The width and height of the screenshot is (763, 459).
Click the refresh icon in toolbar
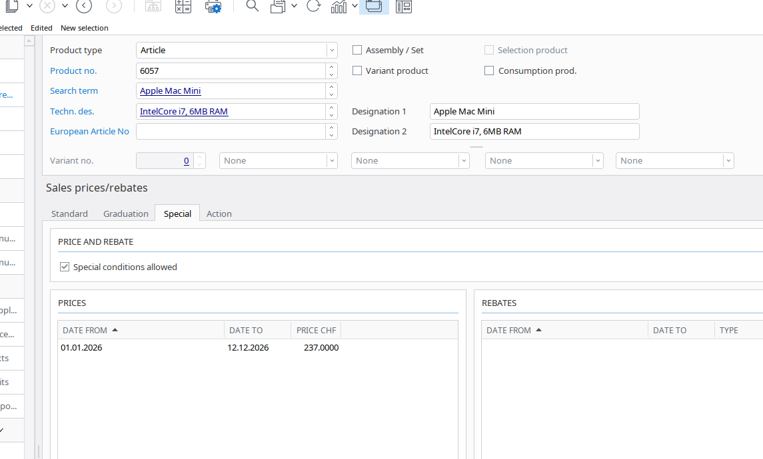coord(313,7)
